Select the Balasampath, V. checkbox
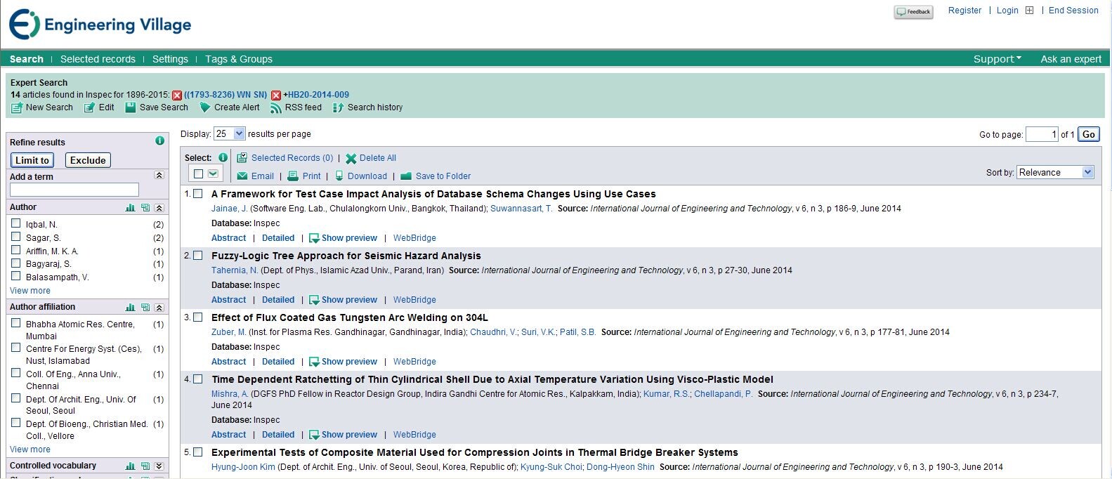This screenshot has width=1112, height=479. click(16, 276)
